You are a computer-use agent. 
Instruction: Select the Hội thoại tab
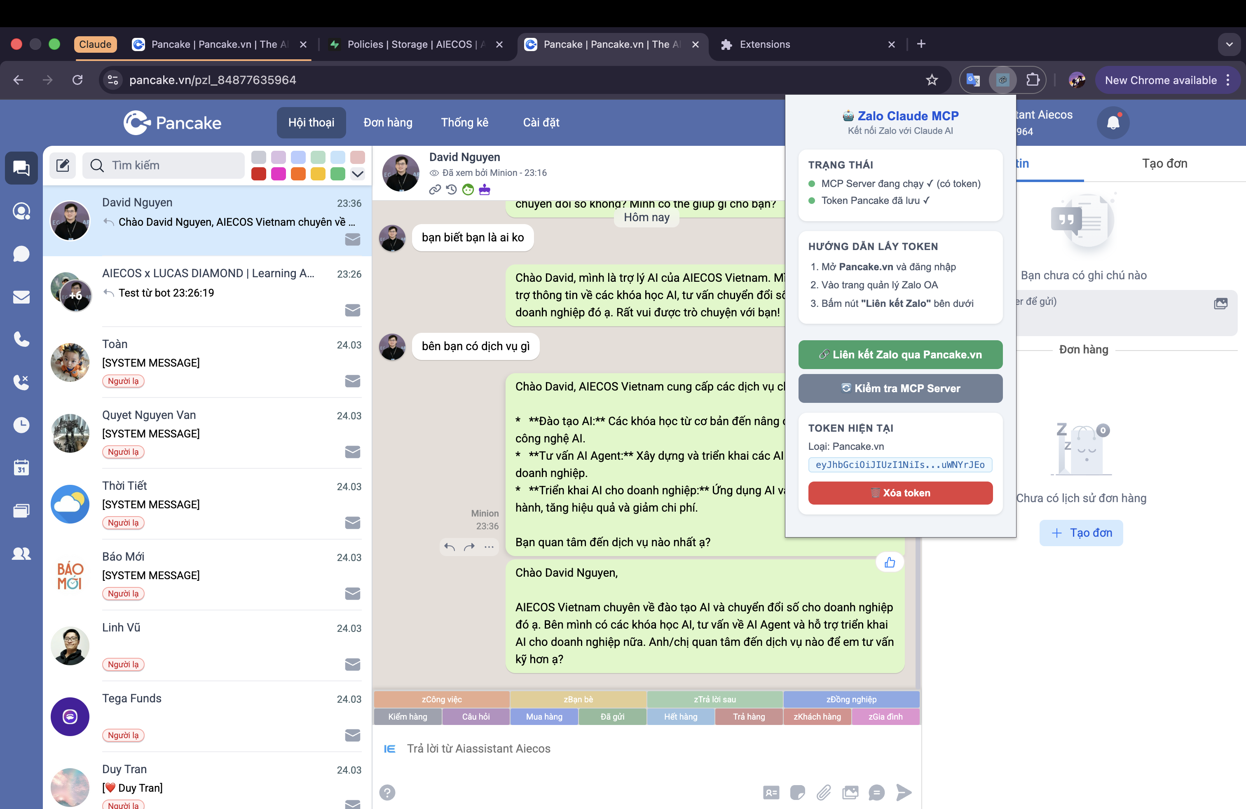[311, 122]
